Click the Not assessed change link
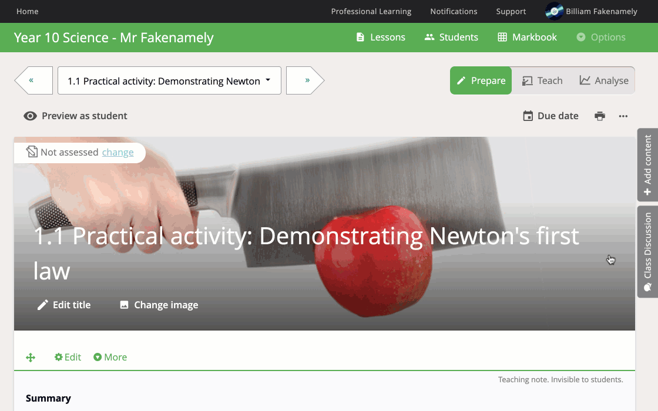Image resolution: width=658 pixels, height=411 pixels. click(x=118, y=152)
